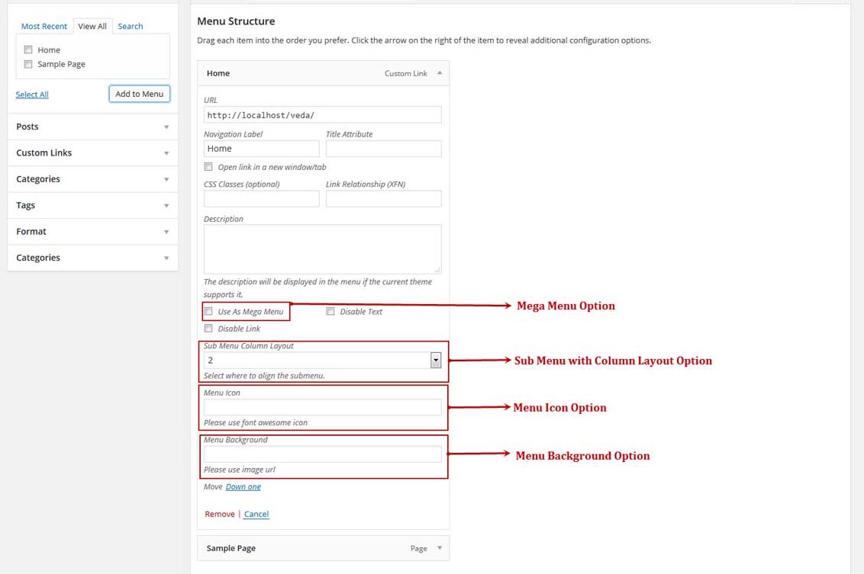Focus the Menu Icon input field
864x574 pixels.
coord(322,408)
